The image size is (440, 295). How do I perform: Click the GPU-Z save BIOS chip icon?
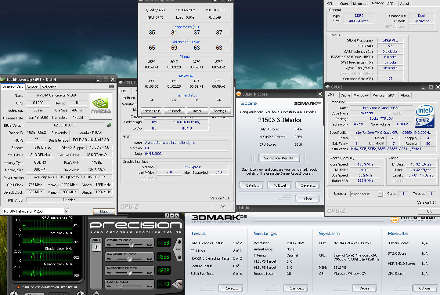109,125
